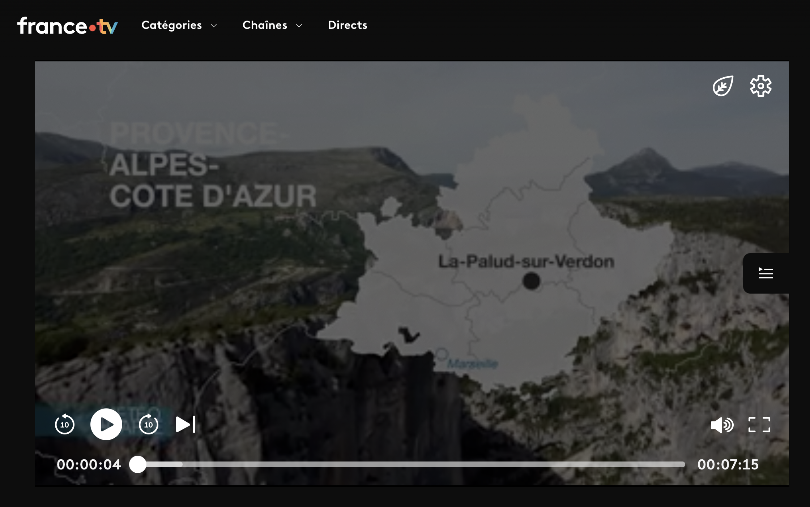The height and width of the screenshot is (507, 810).
Task: Open player settings gear
Action: click(760, 86)
